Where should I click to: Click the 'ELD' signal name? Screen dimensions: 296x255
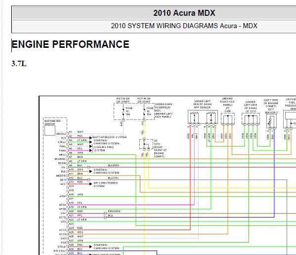(x=63, y=172)
